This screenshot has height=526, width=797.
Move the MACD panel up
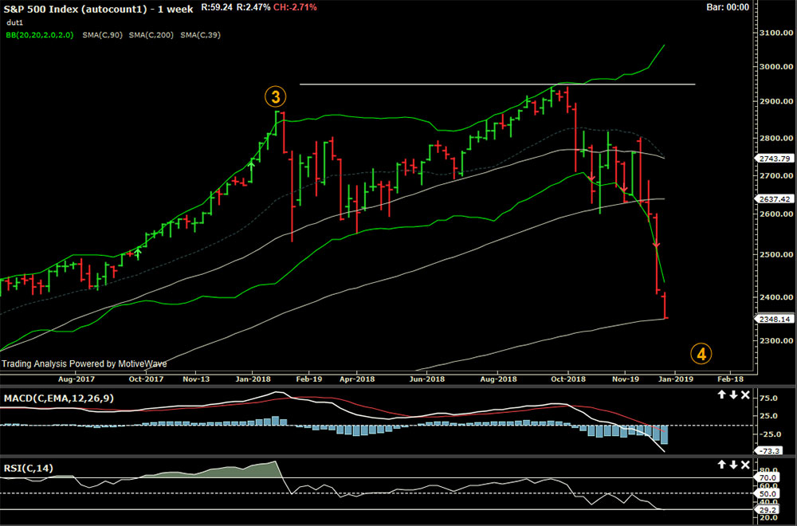click(721, 394)
